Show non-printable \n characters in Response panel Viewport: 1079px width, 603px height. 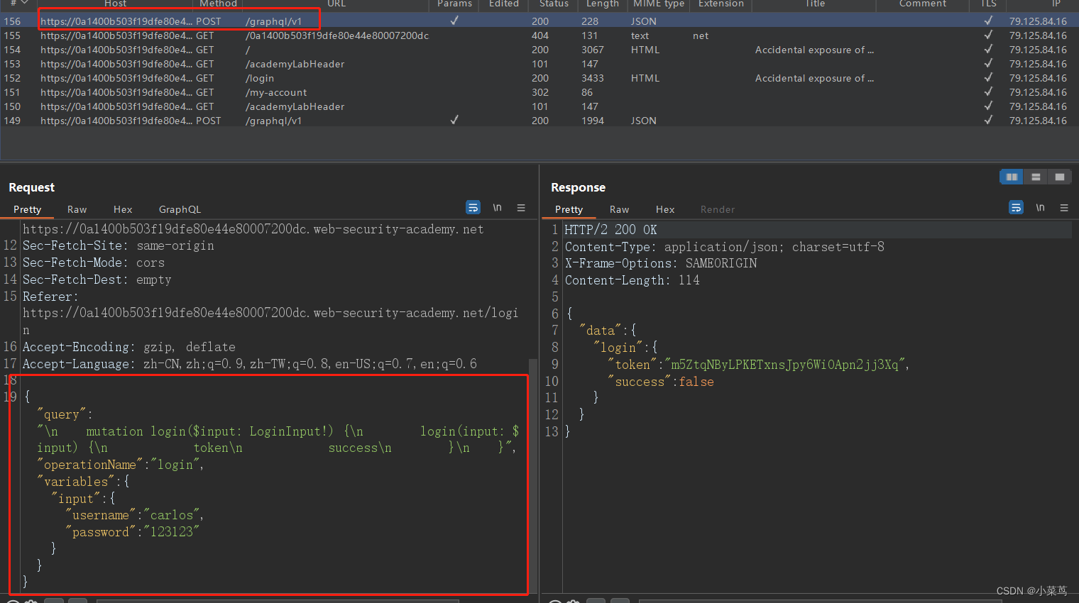point(1040,207)
